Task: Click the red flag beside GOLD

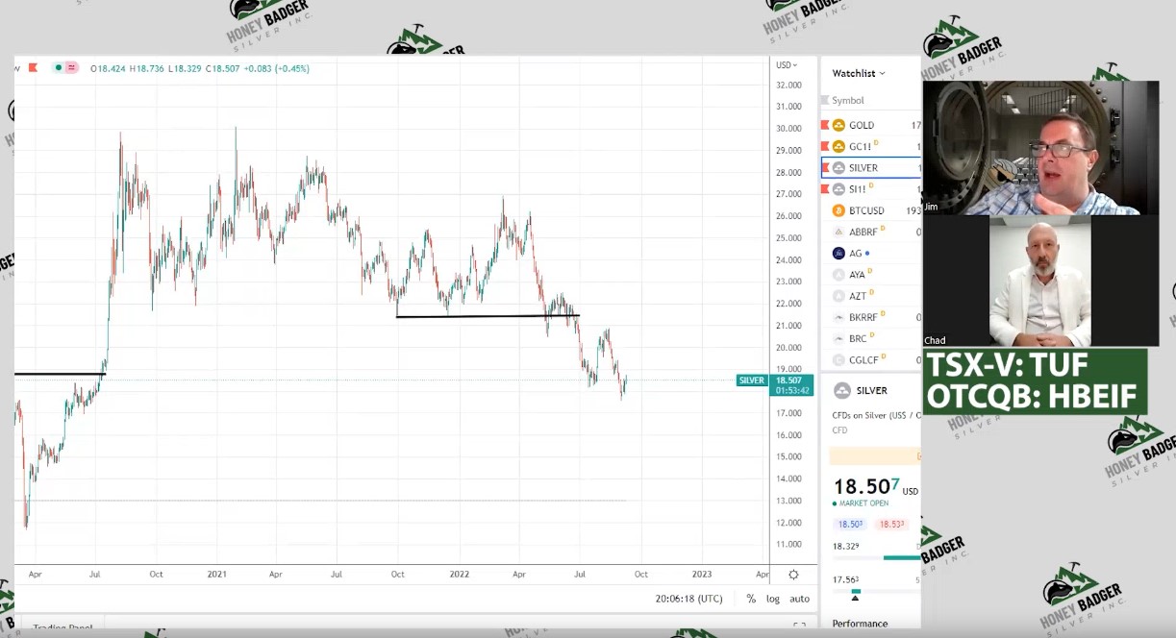Action: click(x=825, y=126)
